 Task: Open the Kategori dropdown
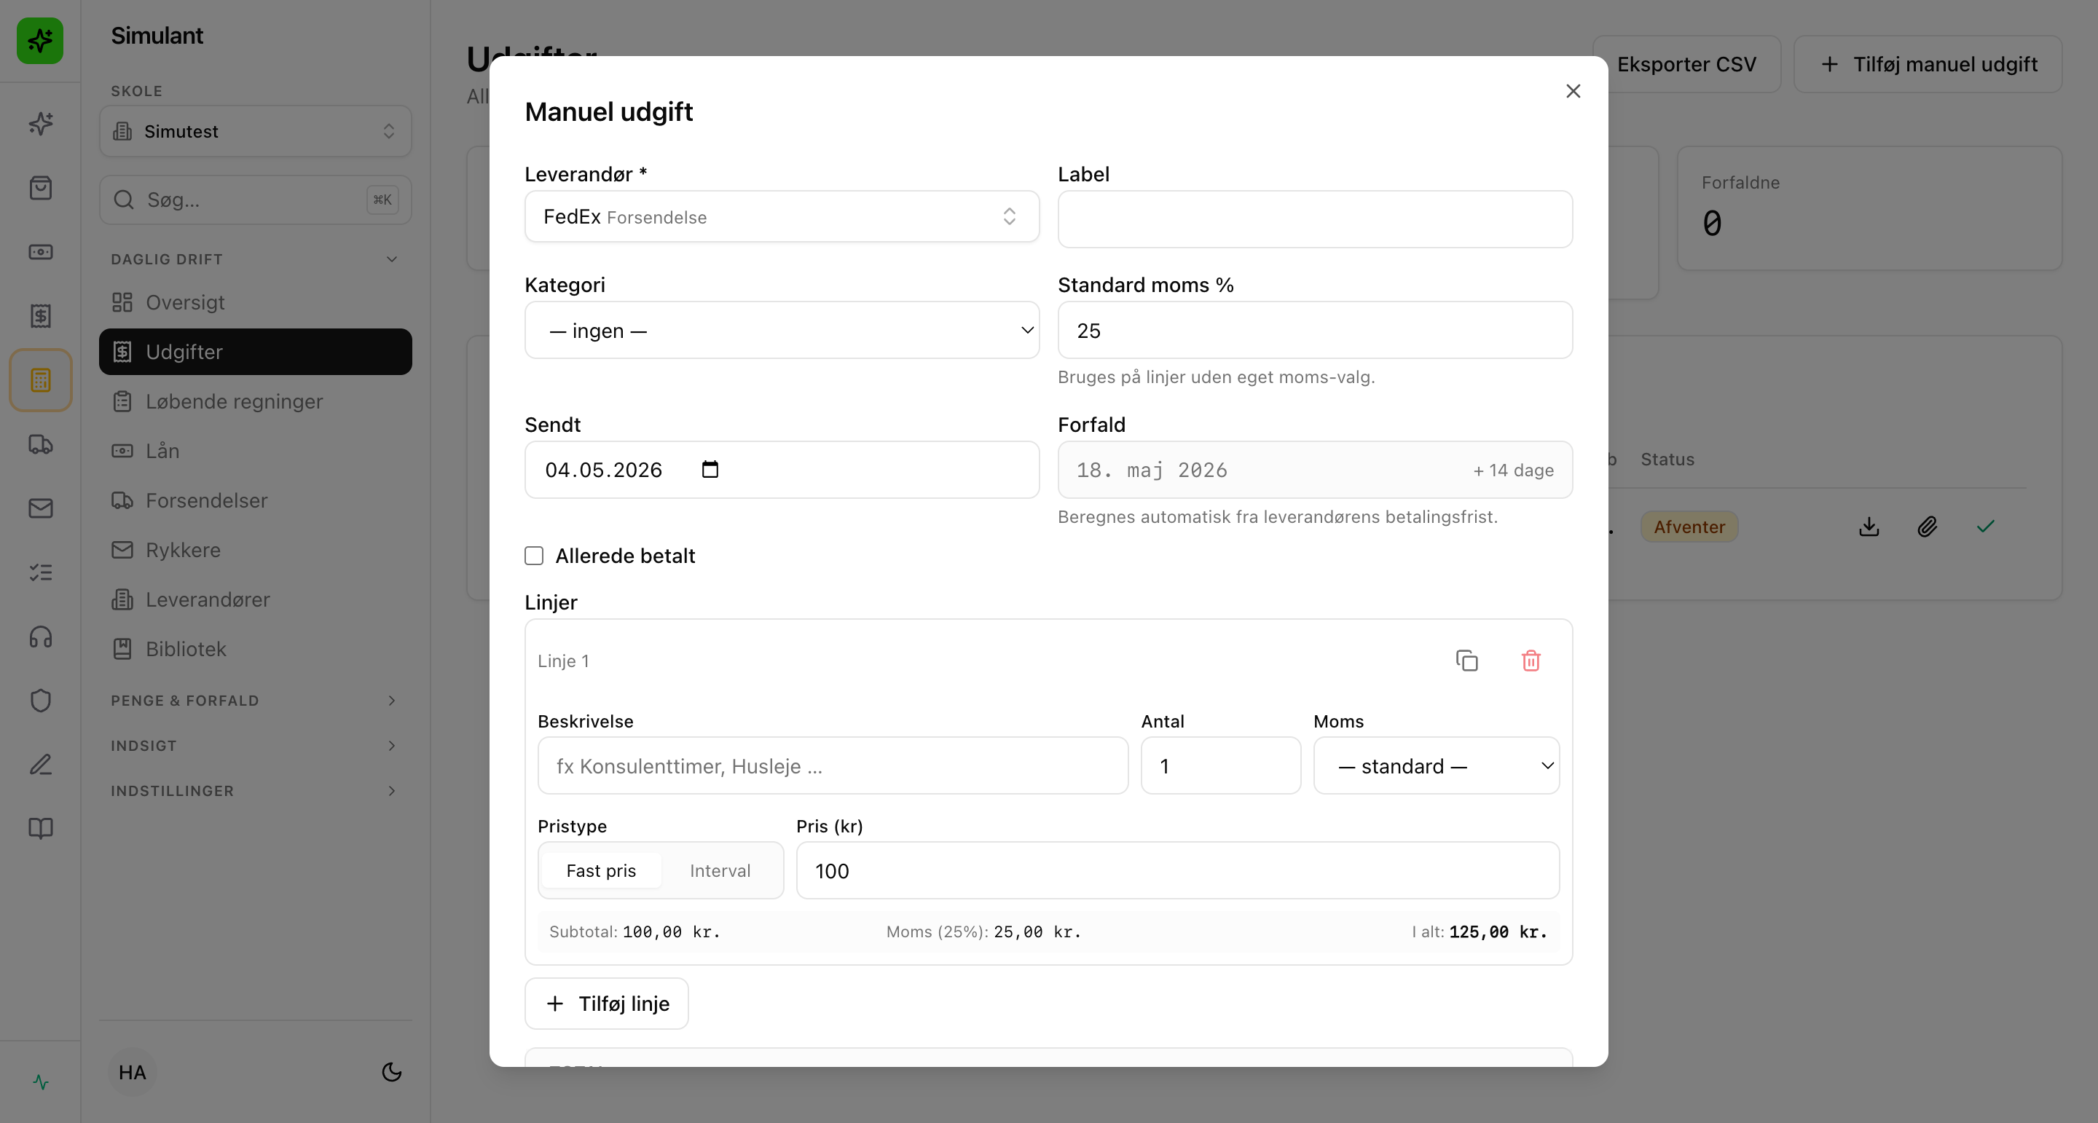[x=782, y=330]
